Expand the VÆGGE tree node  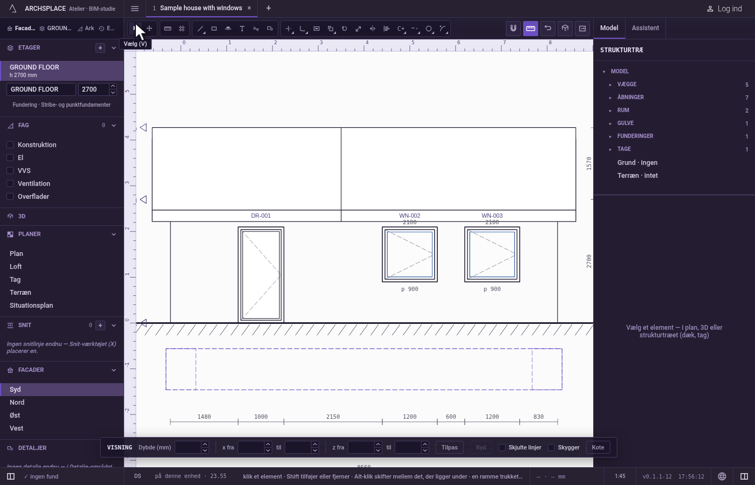click(x=610, y=85)
